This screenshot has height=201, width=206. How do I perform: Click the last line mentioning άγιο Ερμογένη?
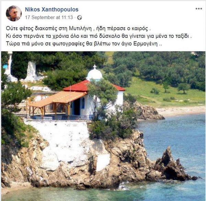point(84,44)
